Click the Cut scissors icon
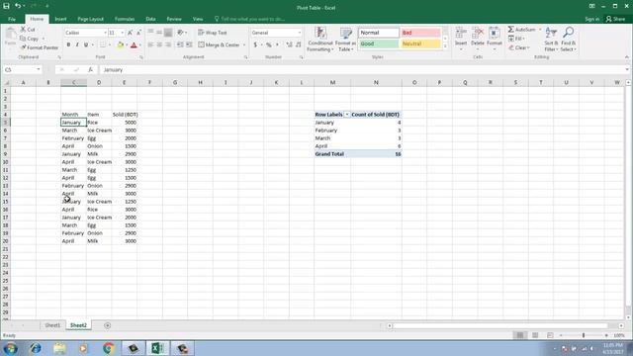 (x=23, y=30)
